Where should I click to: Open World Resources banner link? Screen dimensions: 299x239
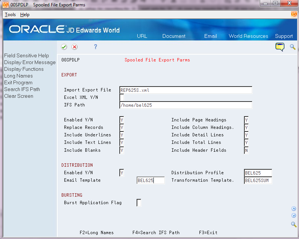[248, 36]
